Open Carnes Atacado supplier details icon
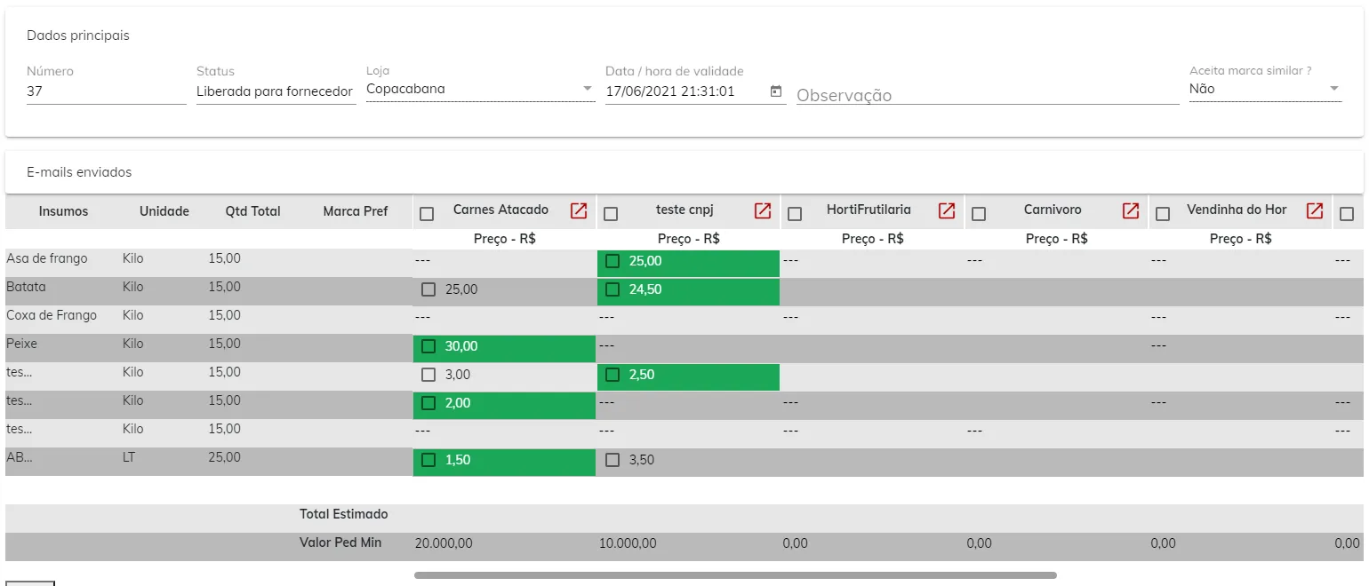 (x=579, y=211)
